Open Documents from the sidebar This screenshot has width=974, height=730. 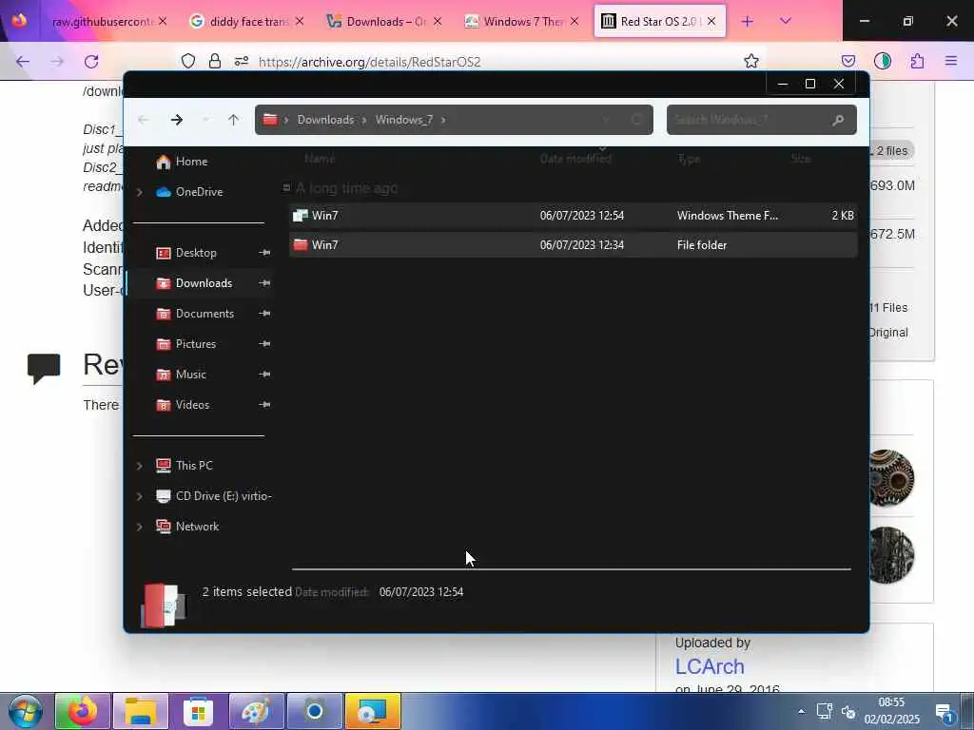point(205,314)
